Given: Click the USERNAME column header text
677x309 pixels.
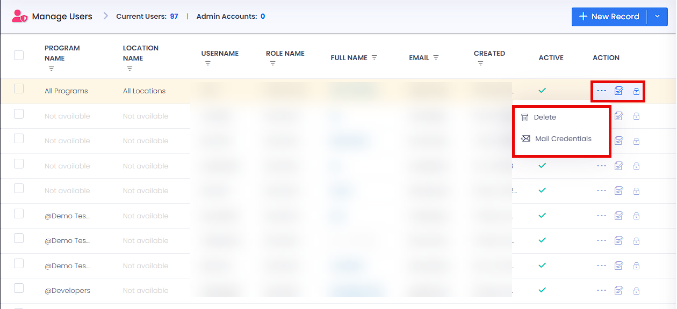Looking at the screenshot, I should coord(220,53).
